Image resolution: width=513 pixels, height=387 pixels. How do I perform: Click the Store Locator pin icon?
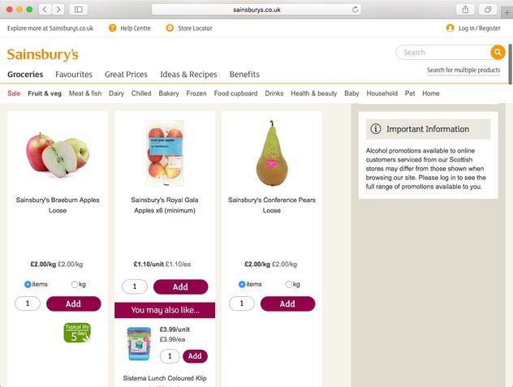[x=170, y=28]
